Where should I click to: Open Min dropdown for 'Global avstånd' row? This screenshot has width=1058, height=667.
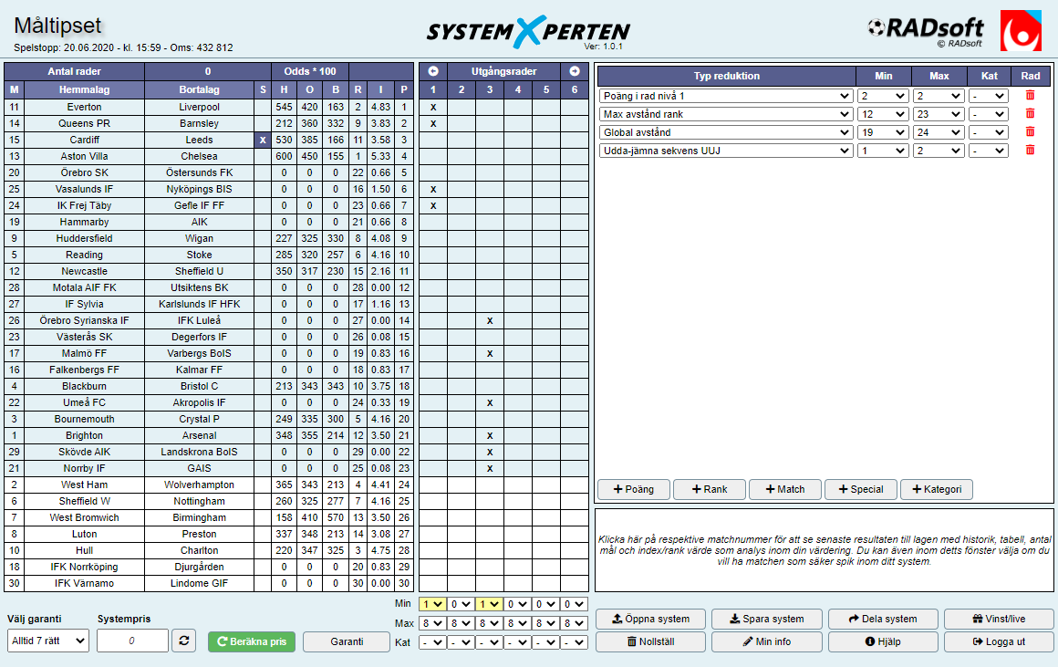(x=882, y=132)
